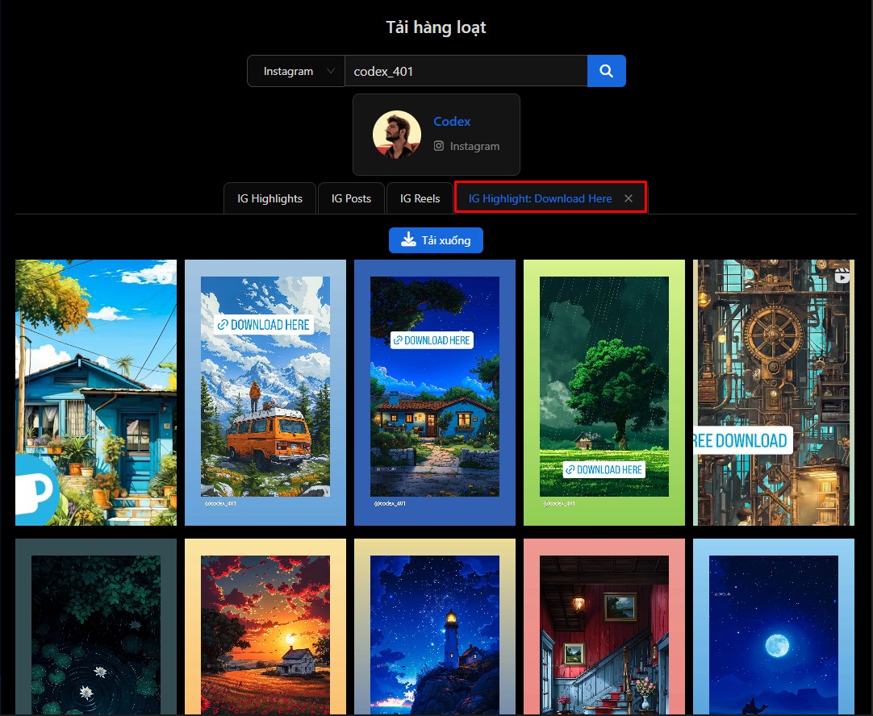Select the lighthouse night thumbnail
Viewport: 873px width, 716px height.
tap(435, 626)
